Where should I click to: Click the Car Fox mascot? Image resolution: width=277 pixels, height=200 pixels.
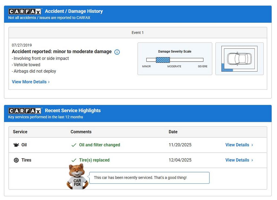click(77, 177)
